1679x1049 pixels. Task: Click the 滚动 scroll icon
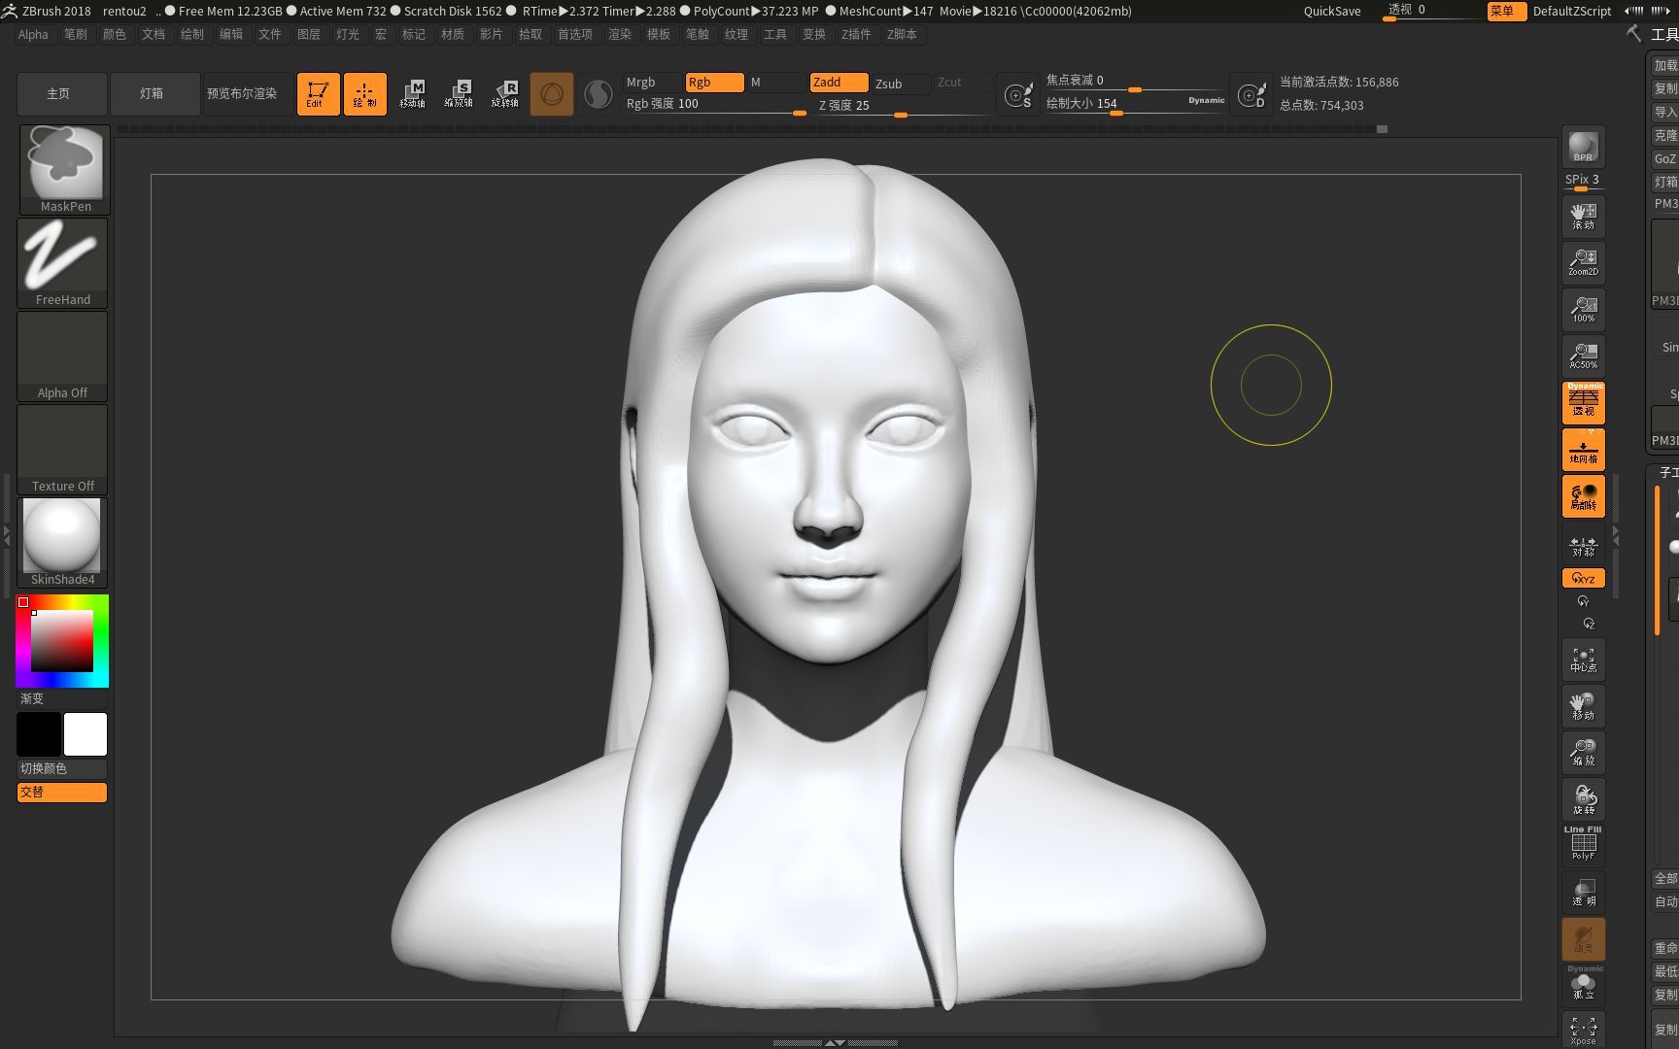1583,217
